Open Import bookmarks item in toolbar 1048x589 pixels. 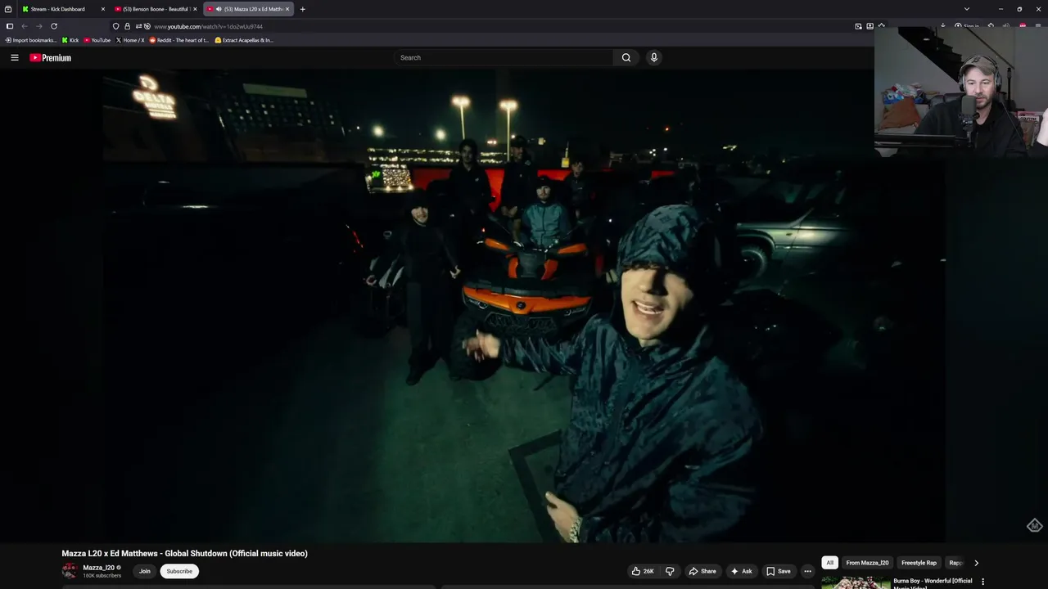click(31, 40)
